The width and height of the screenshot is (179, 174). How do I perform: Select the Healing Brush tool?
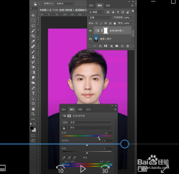pyautogui.click(x=33, y=46)
